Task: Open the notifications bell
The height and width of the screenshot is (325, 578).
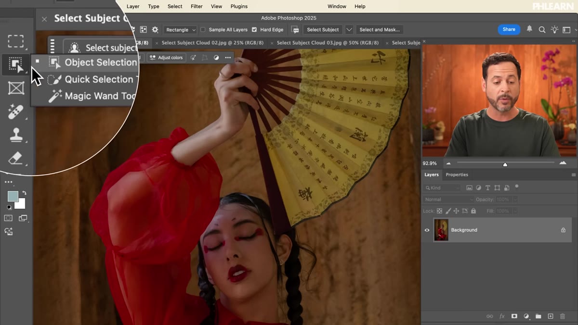Action: 529,29
